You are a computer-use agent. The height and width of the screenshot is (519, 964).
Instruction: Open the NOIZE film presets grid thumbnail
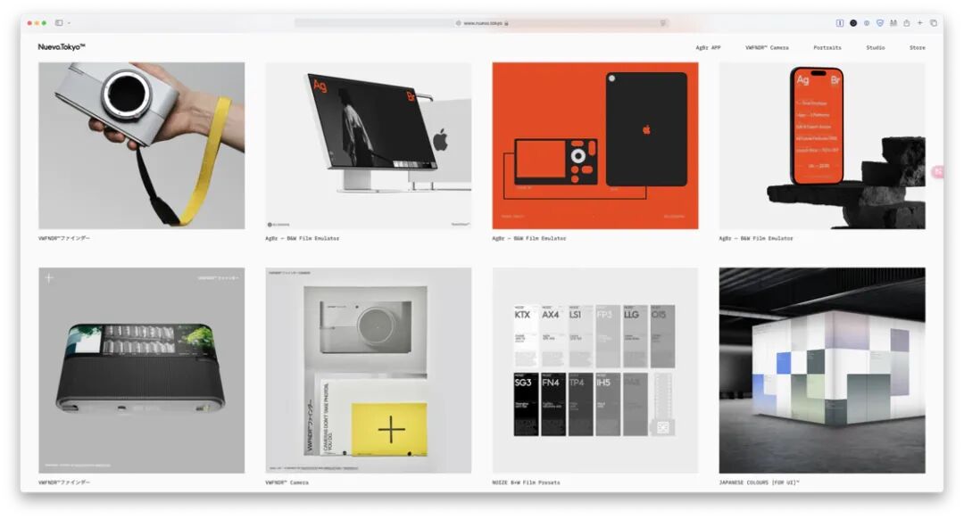tap(595, 370)
